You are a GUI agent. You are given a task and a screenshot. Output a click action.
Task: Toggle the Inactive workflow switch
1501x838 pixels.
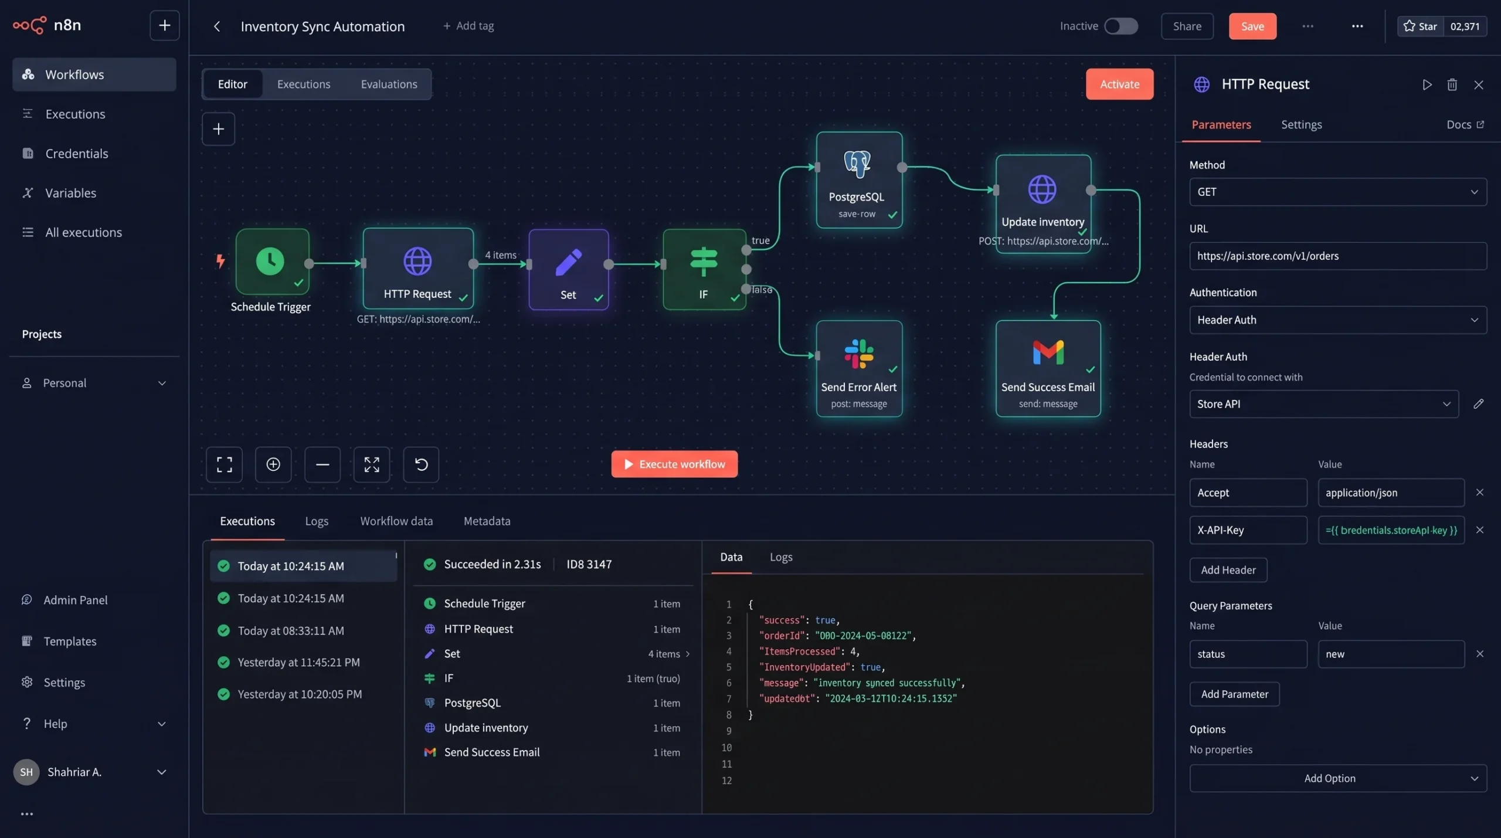[1120, 26]
